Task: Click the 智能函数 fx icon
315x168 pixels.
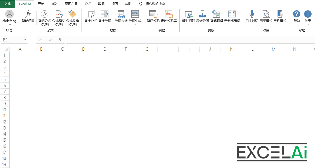Action: click(28, 14)
